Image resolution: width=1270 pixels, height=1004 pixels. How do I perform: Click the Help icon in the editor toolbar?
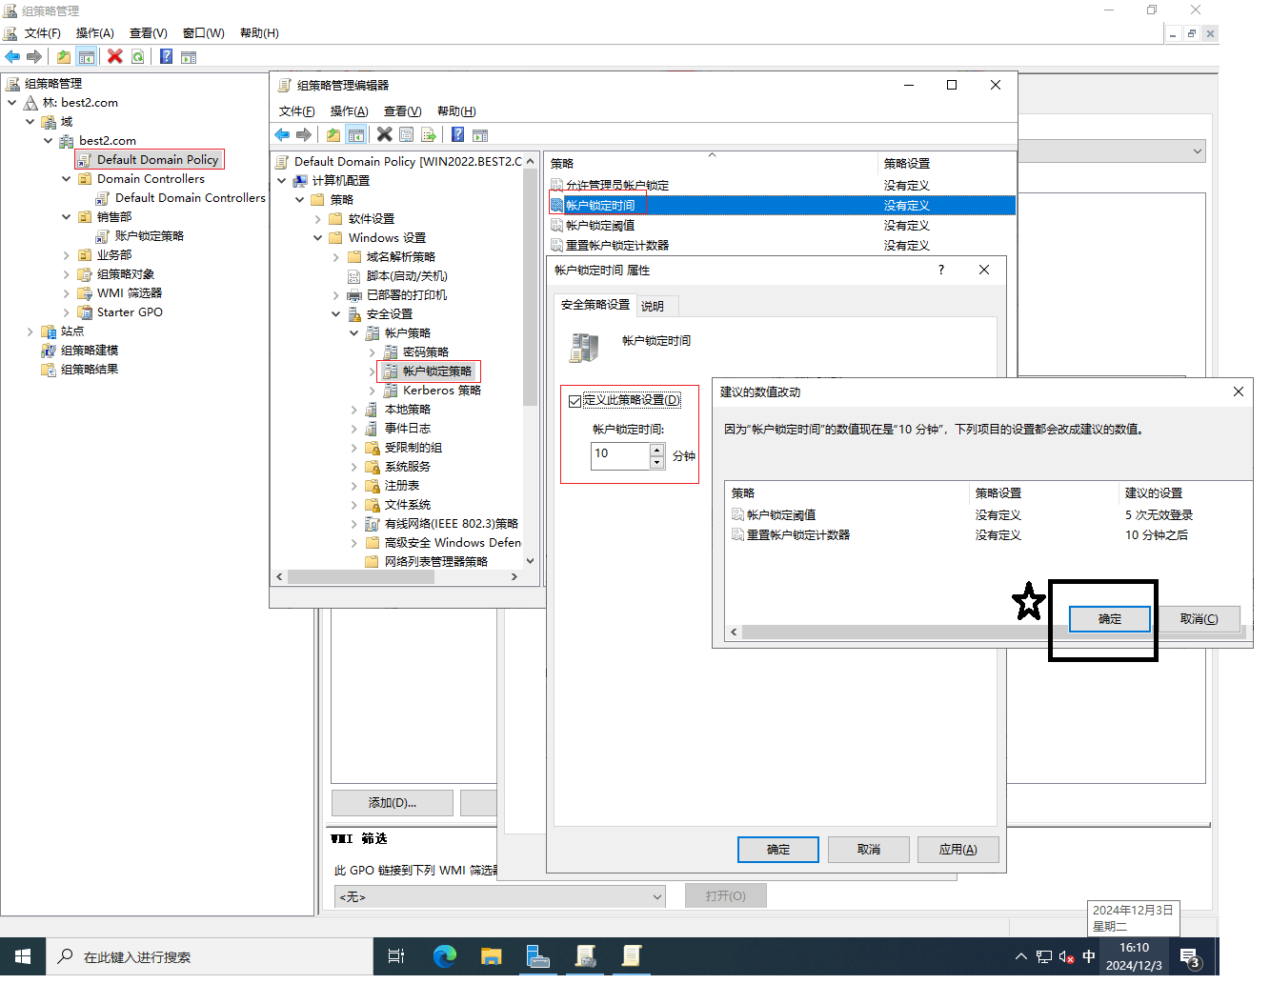pyautogui.click(x=458, y=134)
